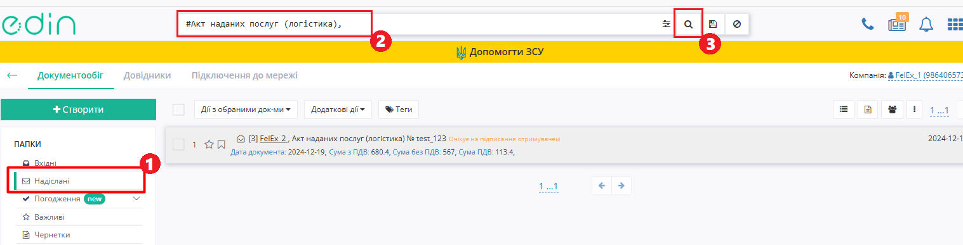Viewport: 963px width, 245px height.
Task: Switch to Довідники tab
Action: click(147, 75)
